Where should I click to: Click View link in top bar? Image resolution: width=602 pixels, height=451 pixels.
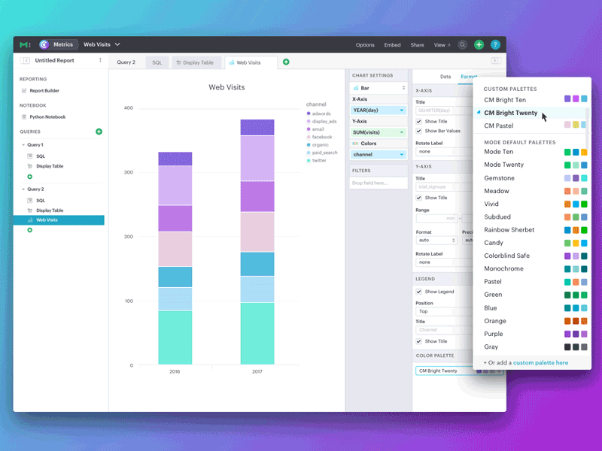coord(442,45)
